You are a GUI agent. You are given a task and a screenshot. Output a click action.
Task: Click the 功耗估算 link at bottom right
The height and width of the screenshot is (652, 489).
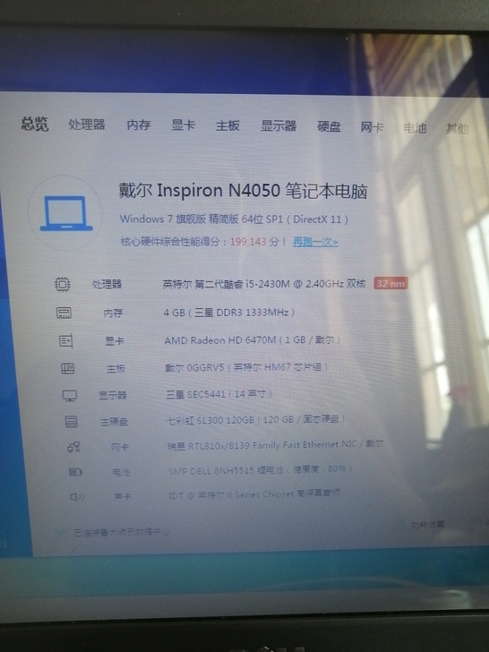pos(427,524)
